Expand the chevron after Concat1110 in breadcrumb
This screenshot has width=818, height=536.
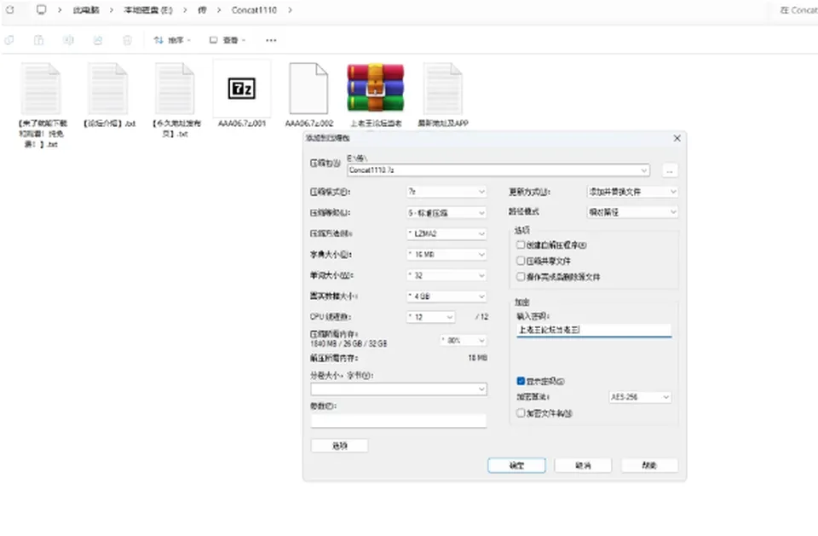tap(290, 10)
